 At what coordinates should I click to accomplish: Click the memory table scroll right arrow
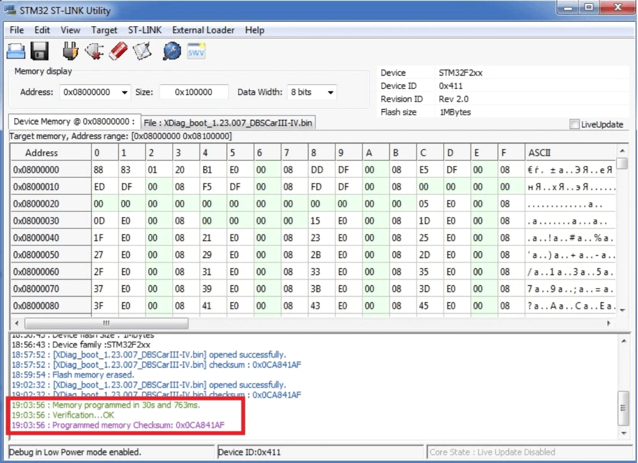pos(608,323)
